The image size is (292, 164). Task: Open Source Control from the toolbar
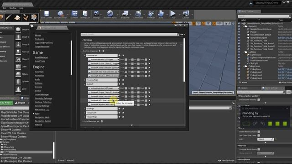point(60,15)
